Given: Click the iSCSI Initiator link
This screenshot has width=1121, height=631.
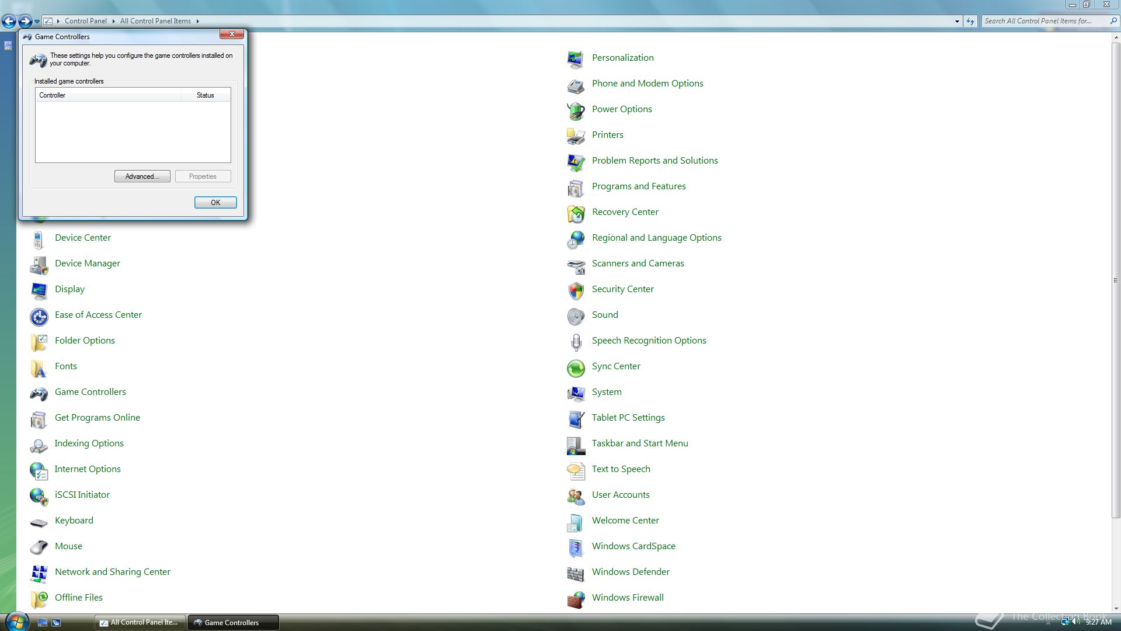Looking at the screenshot, I should tap(82, 494).
